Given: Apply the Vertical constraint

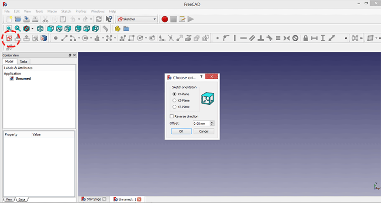Looking at the screenshot, I should [x=235, y=38].
